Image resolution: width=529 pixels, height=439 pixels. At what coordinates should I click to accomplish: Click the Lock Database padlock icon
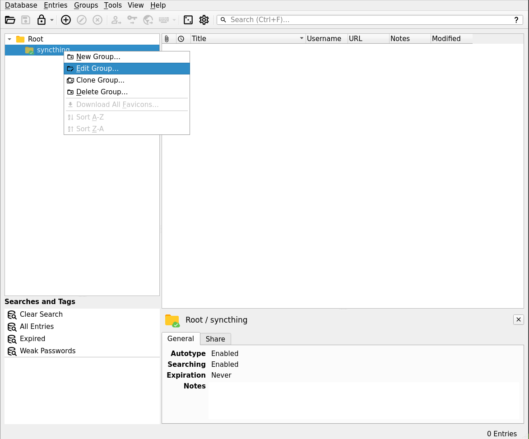[x=42, y=20]
